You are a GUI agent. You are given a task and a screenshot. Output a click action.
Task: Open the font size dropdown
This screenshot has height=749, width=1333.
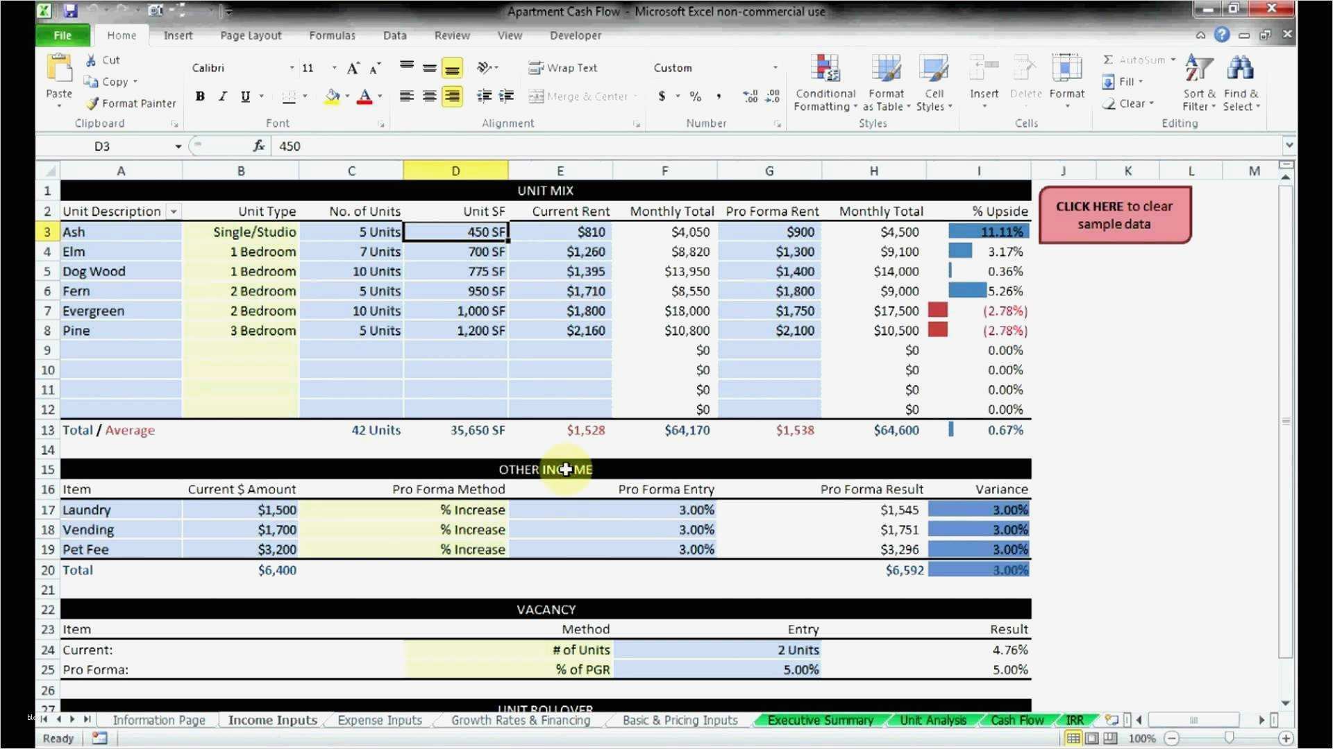click(333, 67)
